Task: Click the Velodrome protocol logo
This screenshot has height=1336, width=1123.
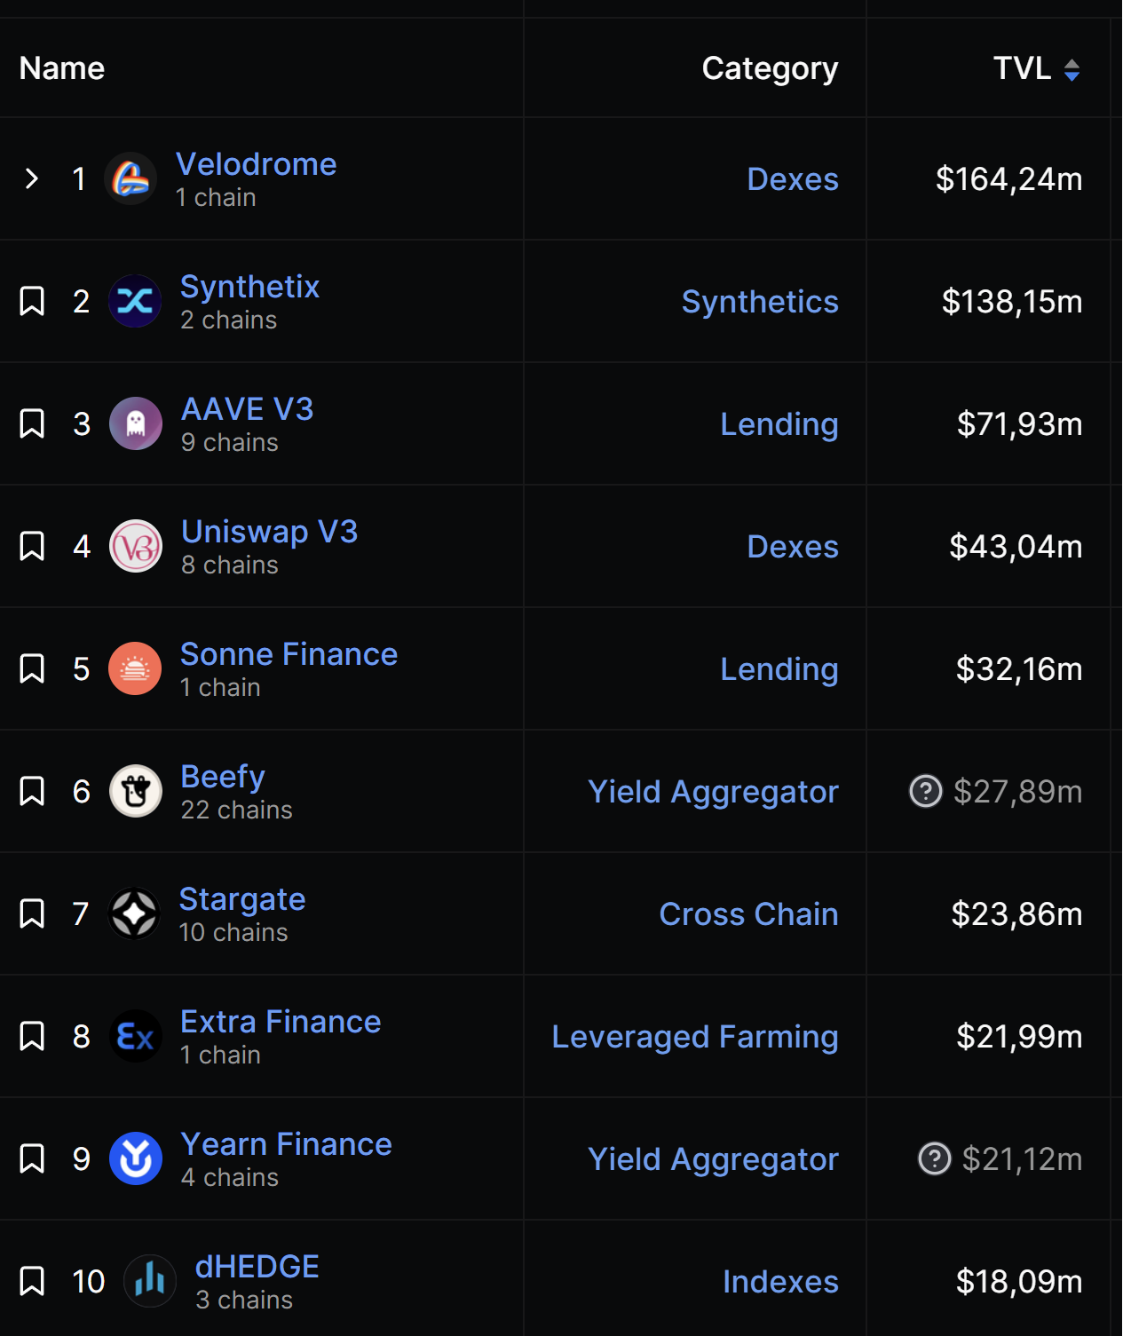Action: 130,178
